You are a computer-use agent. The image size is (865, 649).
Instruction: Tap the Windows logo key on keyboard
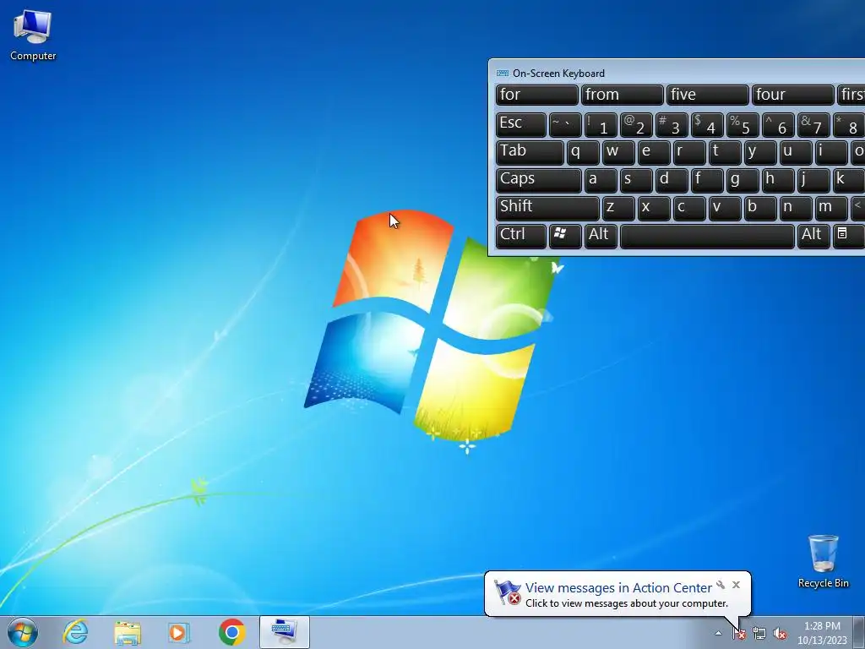tap(565, 237)
